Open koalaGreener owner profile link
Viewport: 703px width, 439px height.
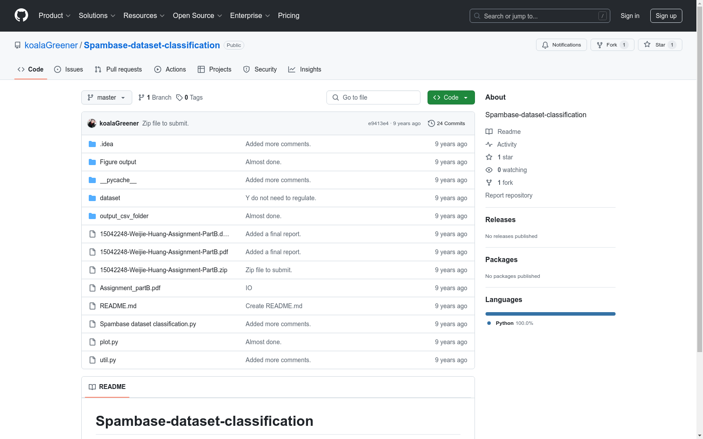51,45
